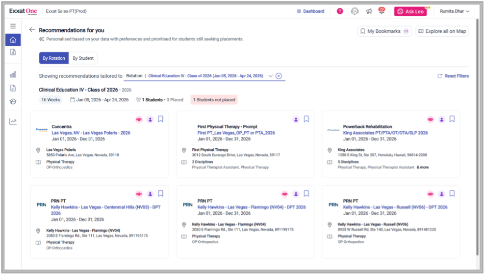Open First PT_Las Vegas_OP_PT or PTA_2026 link

[x=236, y=133]
